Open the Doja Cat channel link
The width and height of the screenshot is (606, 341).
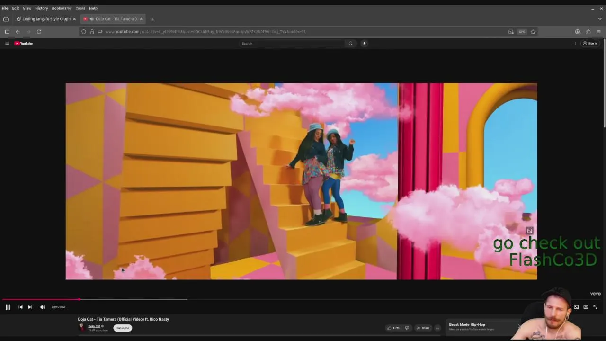click(94, 326)
